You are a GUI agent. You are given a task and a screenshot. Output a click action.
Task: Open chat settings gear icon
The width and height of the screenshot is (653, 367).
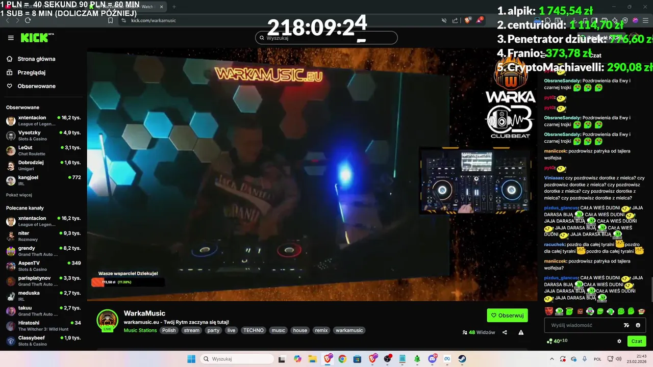[x=619, y=342]
